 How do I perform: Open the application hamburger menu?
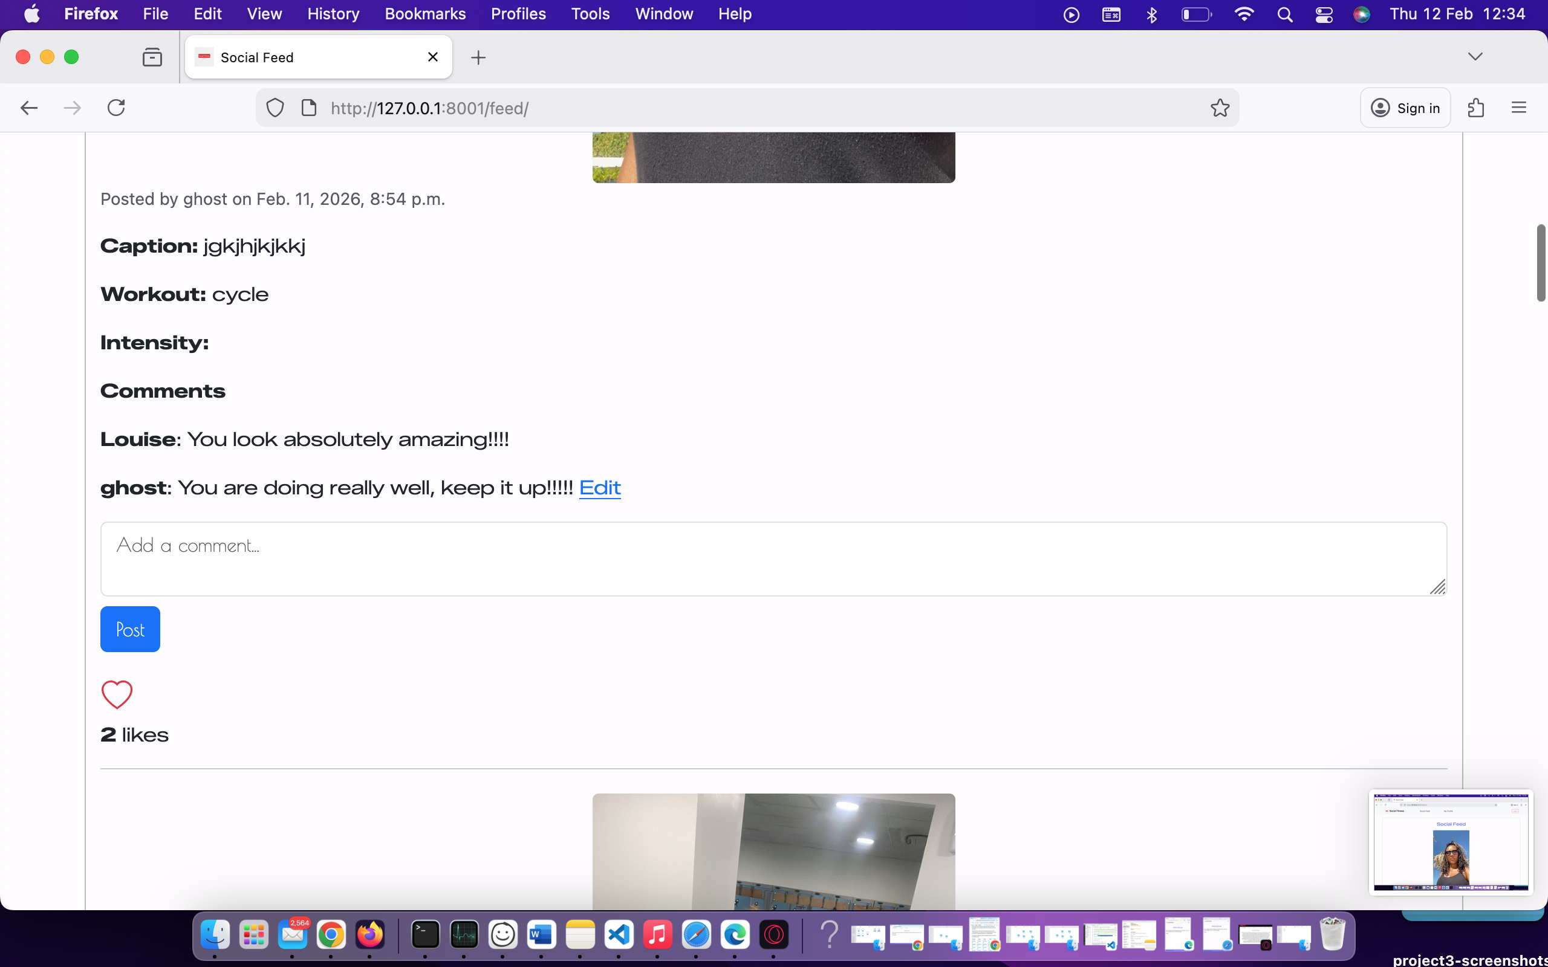pyautogui.click(x=1519, y=107)
